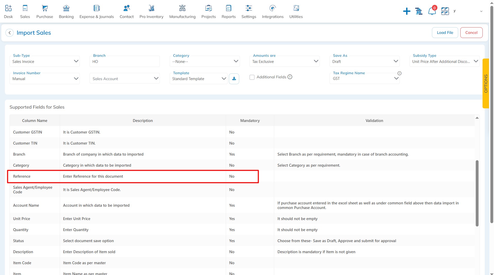This screenshot has width=494, height=275.
Task: Click the Branch HO input field
Action: click(125, 61)
